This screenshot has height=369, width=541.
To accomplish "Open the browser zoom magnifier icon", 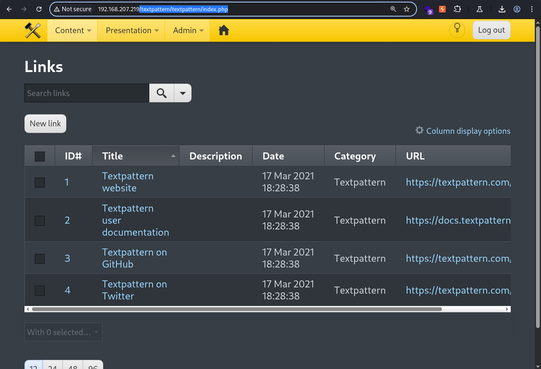I will (393, 9).
